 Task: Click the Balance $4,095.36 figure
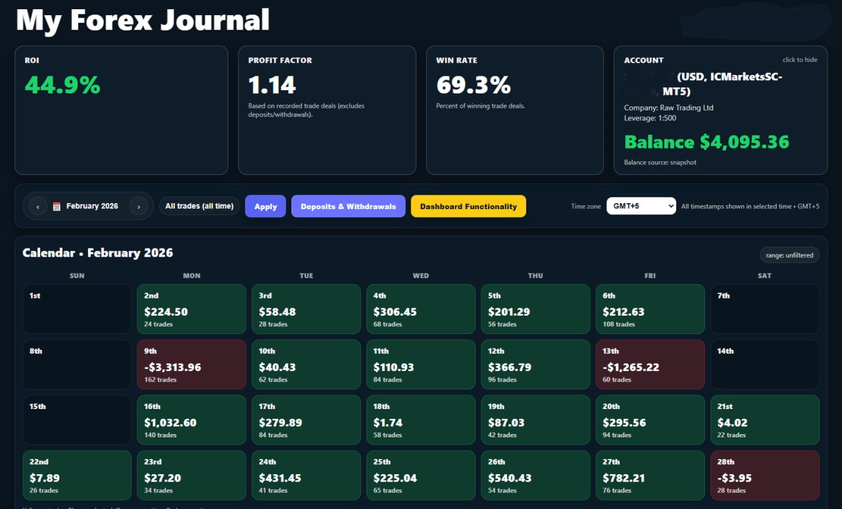[706, 141]
